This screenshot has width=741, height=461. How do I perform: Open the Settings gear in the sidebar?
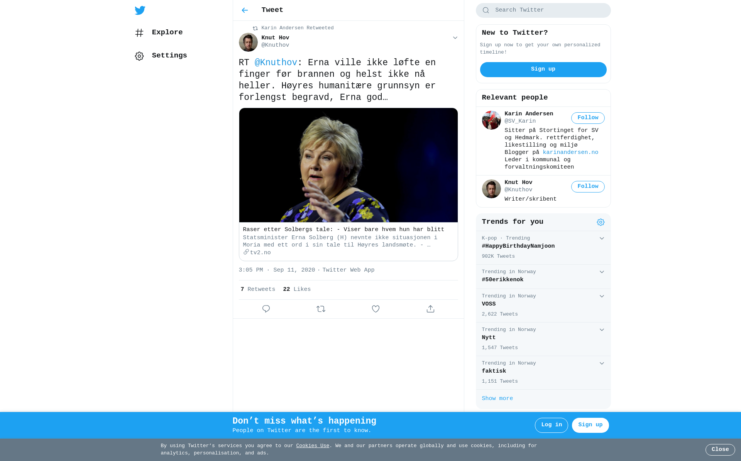[139, 56]
